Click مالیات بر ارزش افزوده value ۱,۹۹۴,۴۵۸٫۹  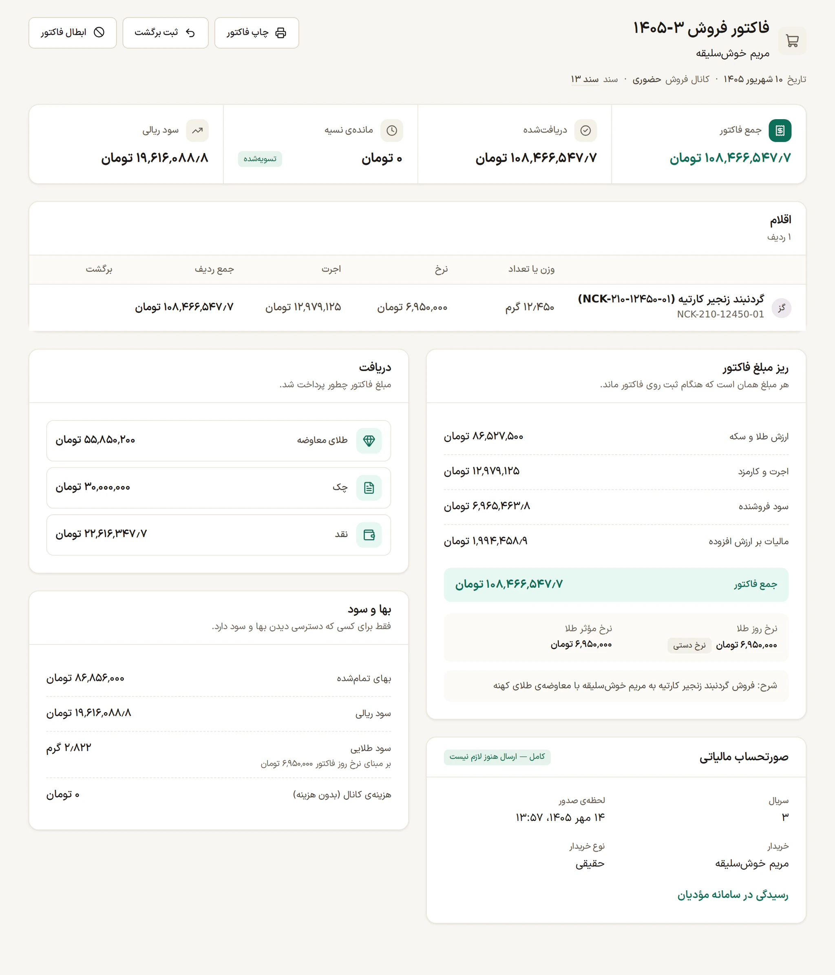pos(486,541)
